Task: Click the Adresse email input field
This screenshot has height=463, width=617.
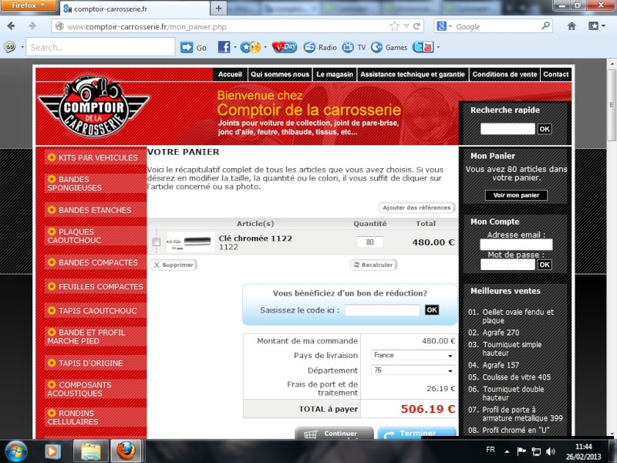Action: (516, 245)
